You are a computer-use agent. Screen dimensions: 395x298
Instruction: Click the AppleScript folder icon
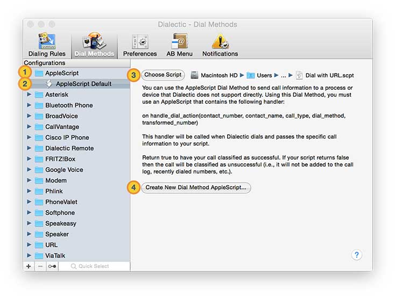point(39,74)
